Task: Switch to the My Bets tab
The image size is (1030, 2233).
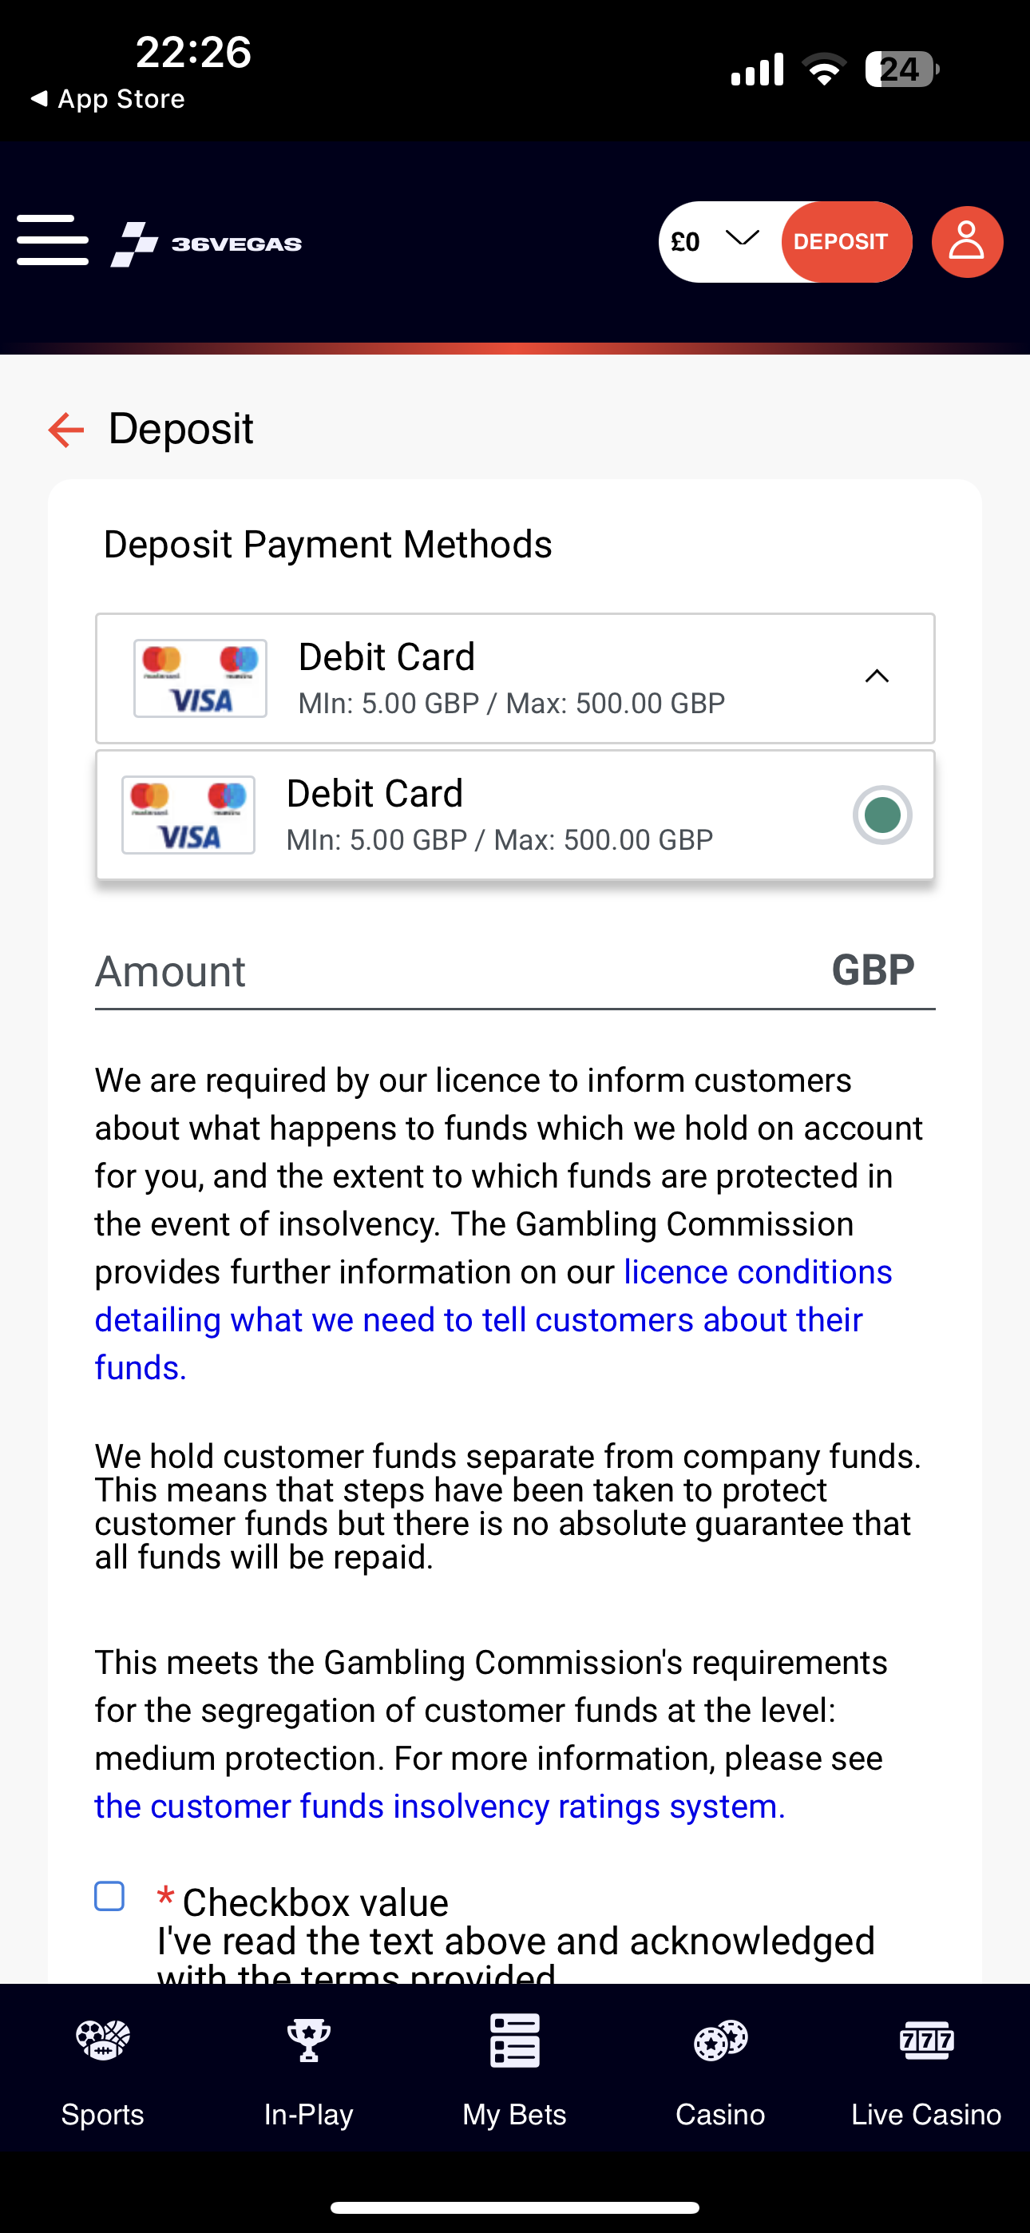Action: (514, 2068)
